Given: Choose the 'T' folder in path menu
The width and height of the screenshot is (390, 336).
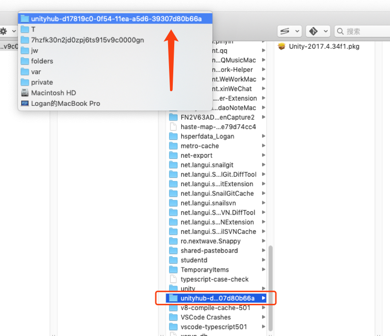Looking at the screenshot, I should 33,29.
